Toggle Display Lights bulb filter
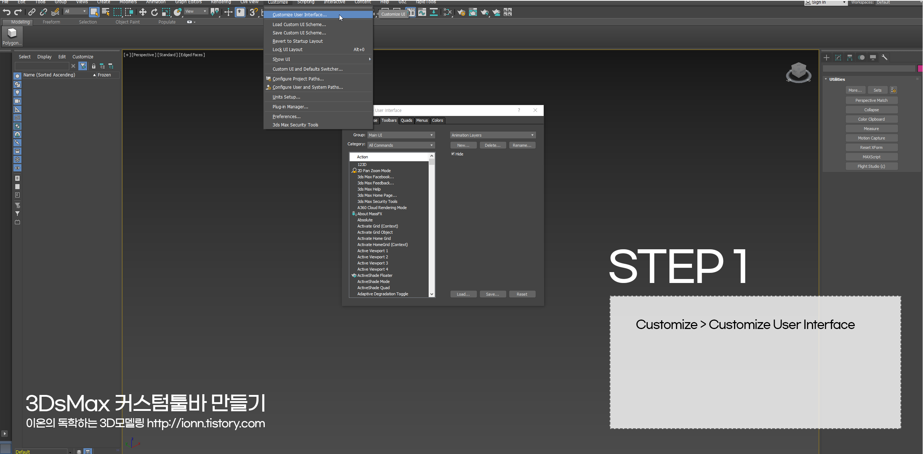This screenshot has width=923, height=454. (17, 93)
